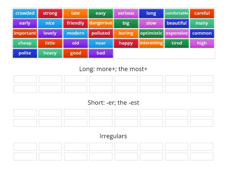The image size is (227, 170).
Task: Click the 'beautiful' word tile
Action: point(176,23)
